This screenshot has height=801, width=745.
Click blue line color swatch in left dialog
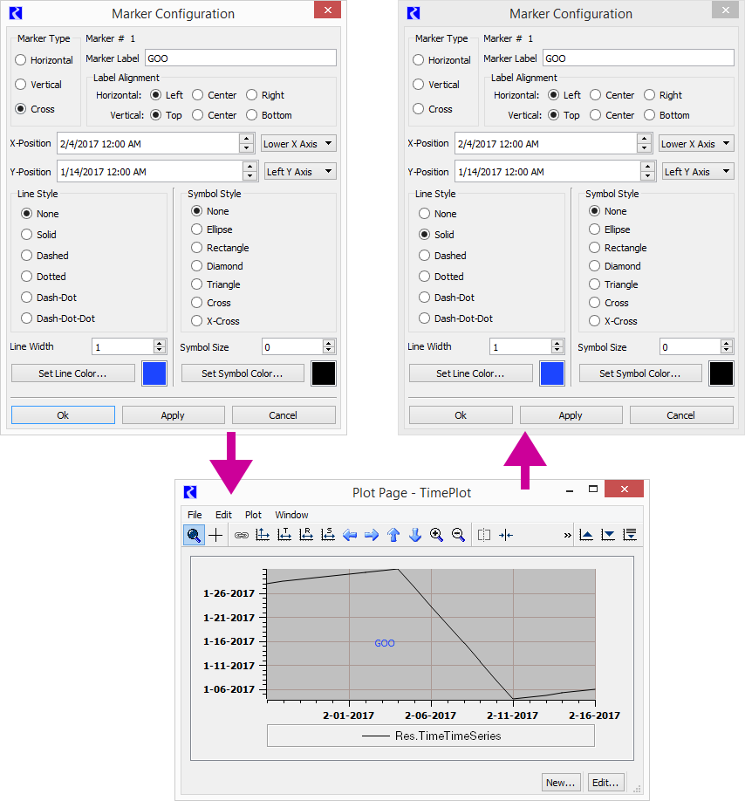tap(154, 373)
